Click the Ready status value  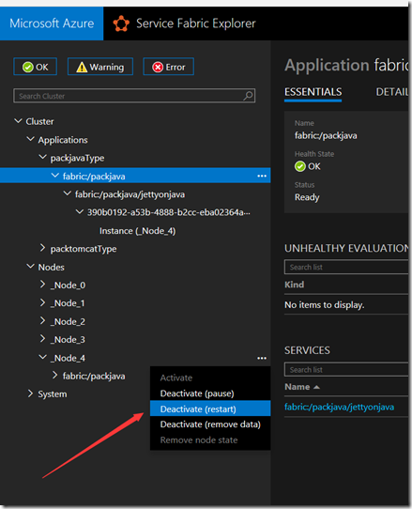click(x=307, y=197)
